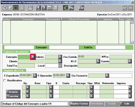Click the Obs column header

129,19
